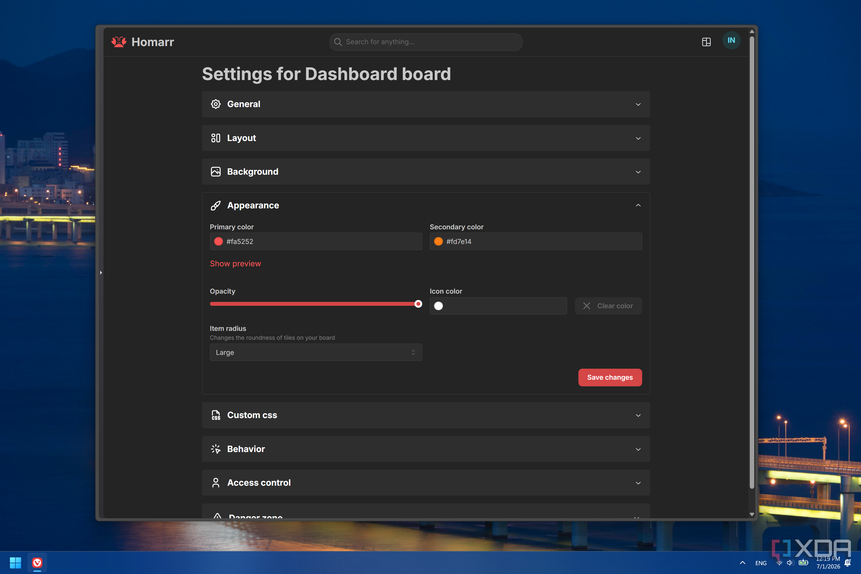Expand the Background section chevron
The image size is (861, 574).
pyautogui.click(x=638, y=172)
